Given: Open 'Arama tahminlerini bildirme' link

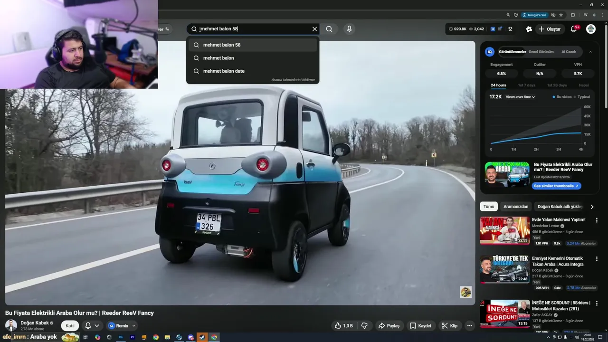Looking at the screenshot, I should pos(293,80).
